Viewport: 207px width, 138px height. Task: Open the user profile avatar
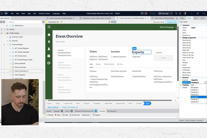185,13
